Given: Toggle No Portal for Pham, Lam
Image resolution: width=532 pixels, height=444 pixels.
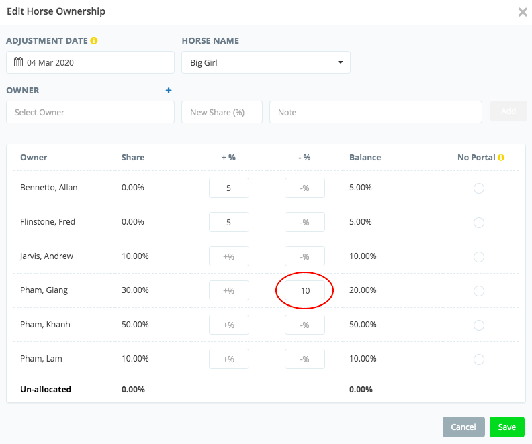Looking at the screenshot, I should click(x=479, y=359).
